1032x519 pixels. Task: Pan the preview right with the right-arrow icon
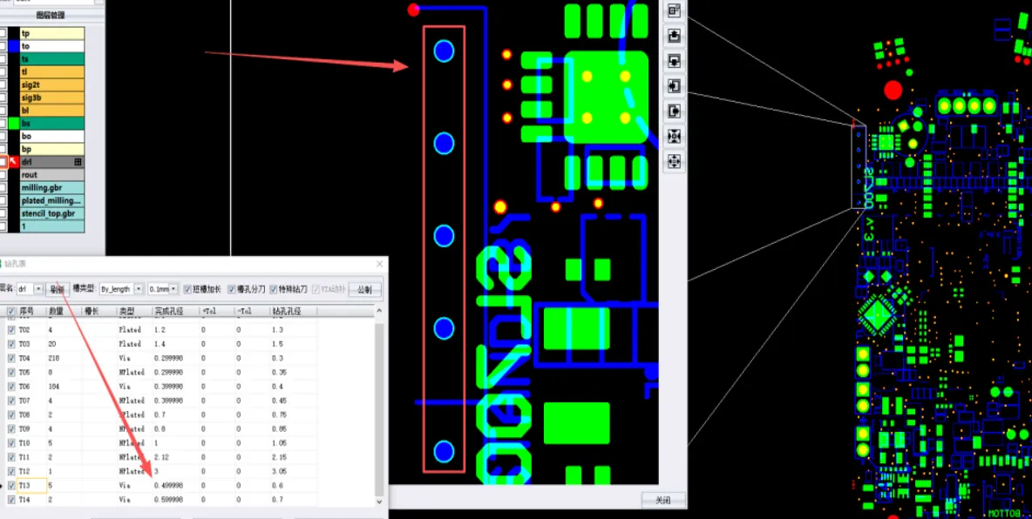(x=674, y=111)
